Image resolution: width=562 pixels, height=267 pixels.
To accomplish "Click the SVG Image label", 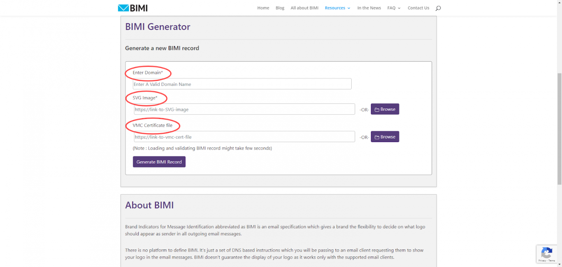I will 145,98.
